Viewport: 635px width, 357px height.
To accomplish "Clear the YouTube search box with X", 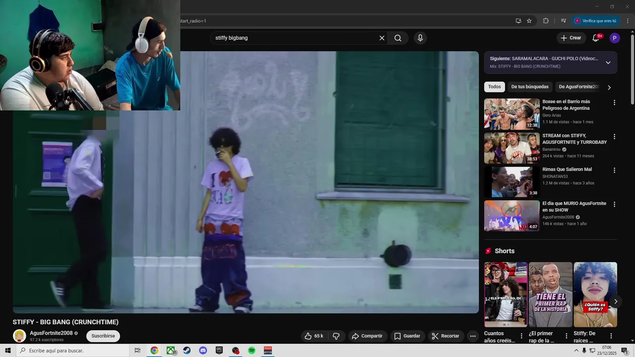I will (x=382, y=38).
